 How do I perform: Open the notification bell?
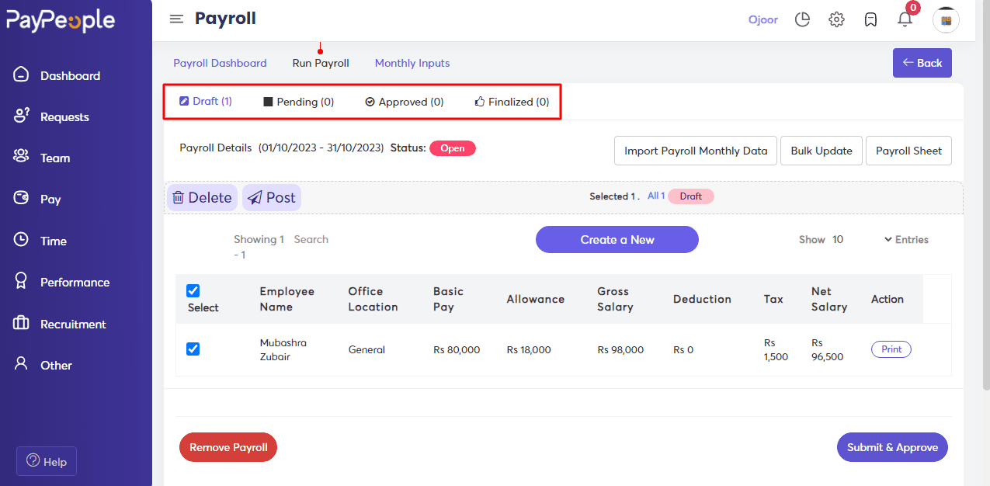coord(905,19)
